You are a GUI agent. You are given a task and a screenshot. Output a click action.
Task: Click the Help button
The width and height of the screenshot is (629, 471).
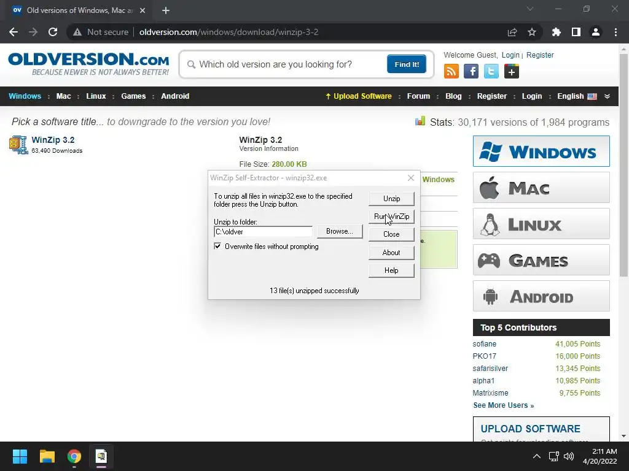[x=391, y=270]
